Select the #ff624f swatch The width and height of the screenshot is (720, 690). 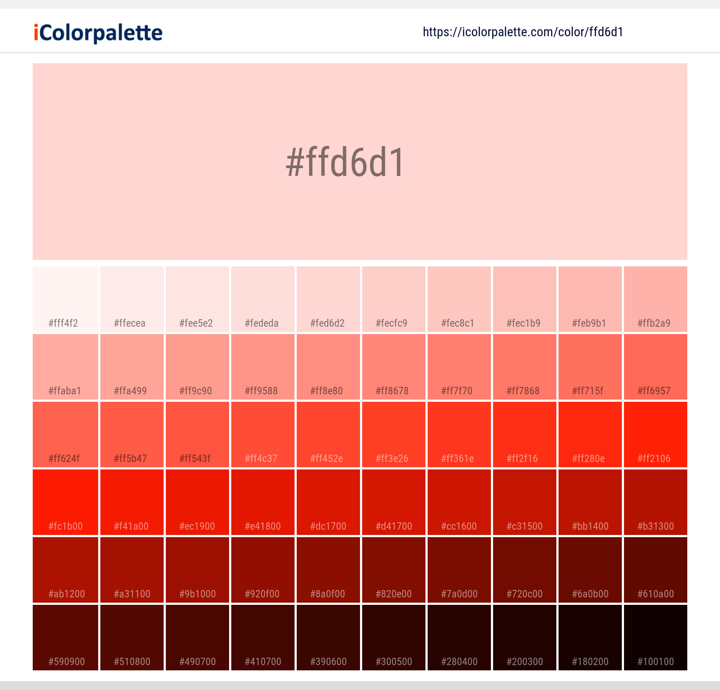[65, 435]
